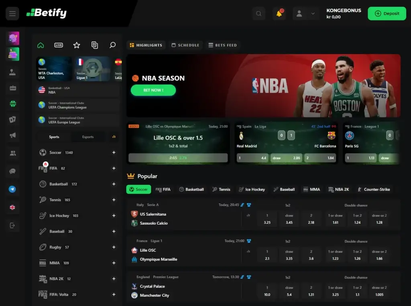The height and width of the screenshot is (306, 411).
Task: Open UEFA Champions League link
Action: [x=78, y=105]
